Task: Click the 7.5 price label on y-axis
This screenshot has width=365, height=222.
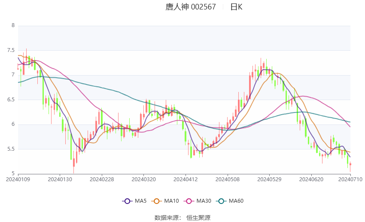Action: click(10, 50)
